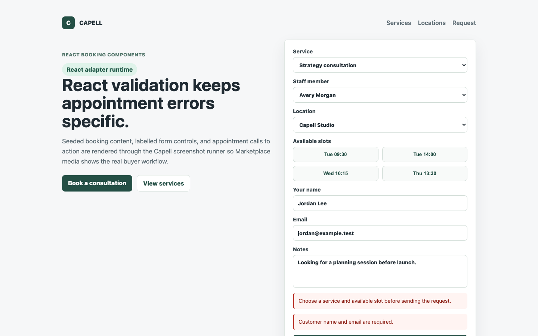Click the 'Choose a service and available slot' error

coord(380,301)
